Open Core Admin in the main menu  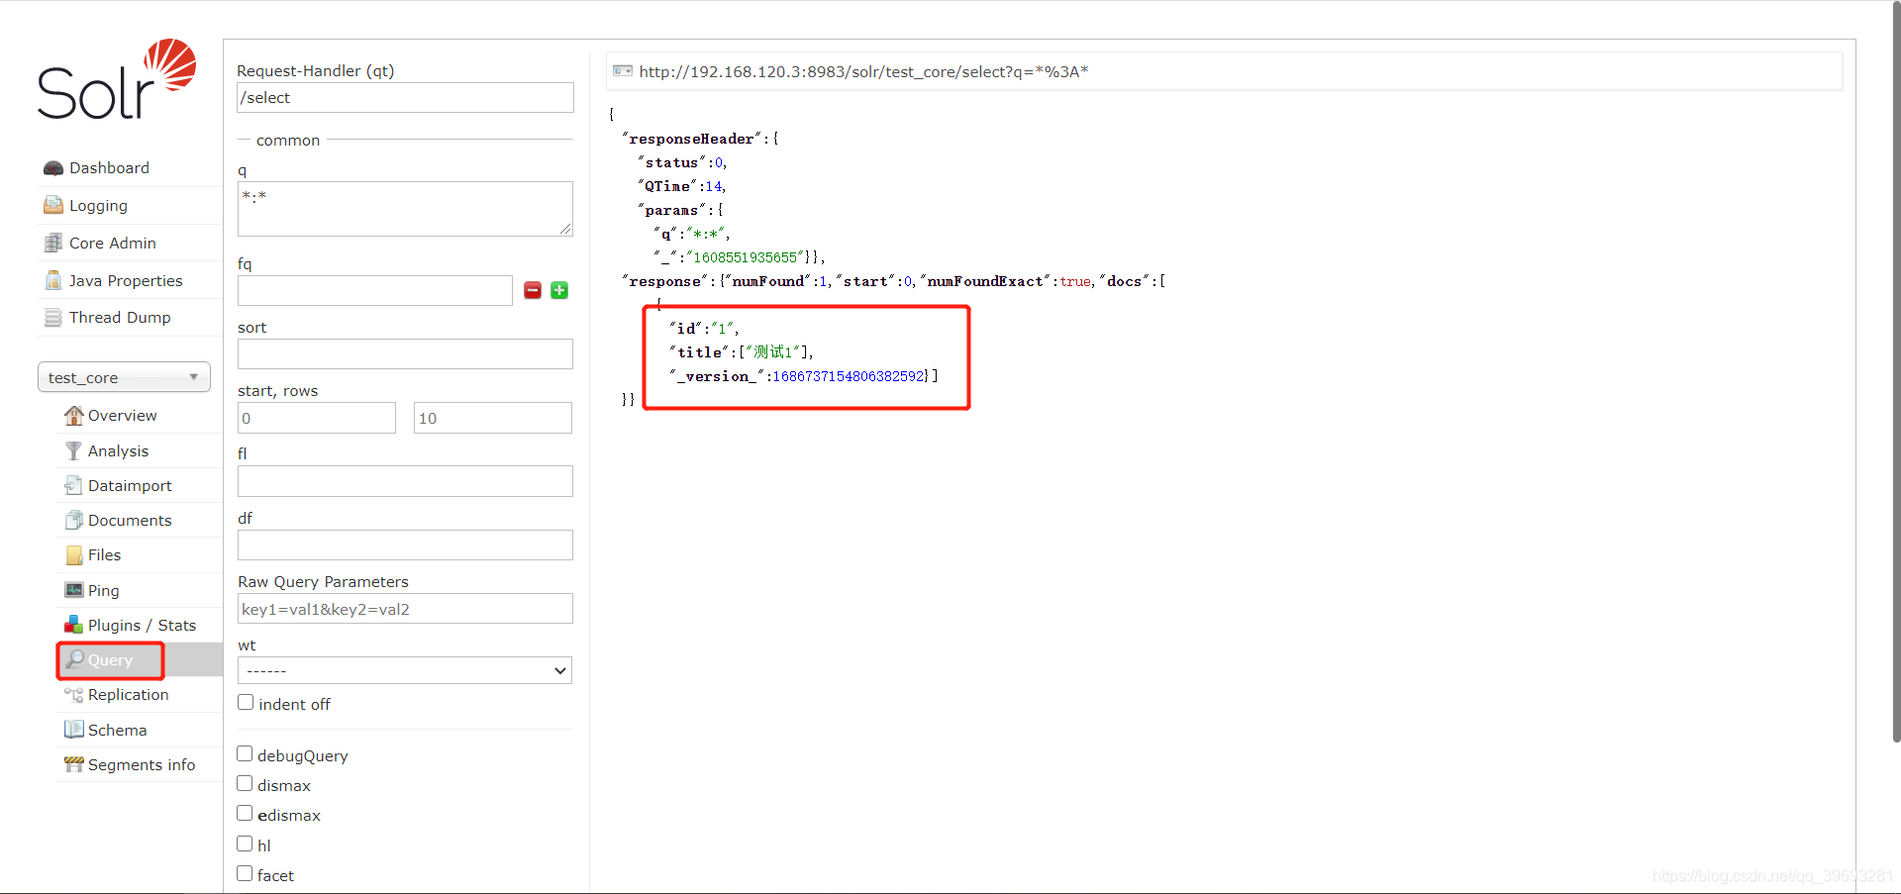coord(113,243)
